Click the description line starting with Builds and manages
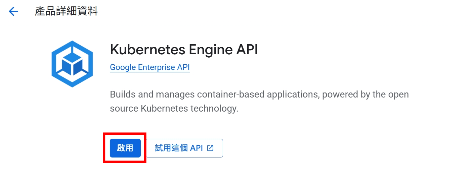Viewport: 472px width, 189px height. click(259, 94)
